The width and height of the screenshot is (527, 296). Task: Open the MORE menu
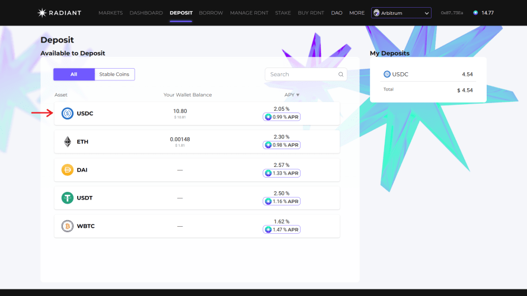[x=357, y=13]
